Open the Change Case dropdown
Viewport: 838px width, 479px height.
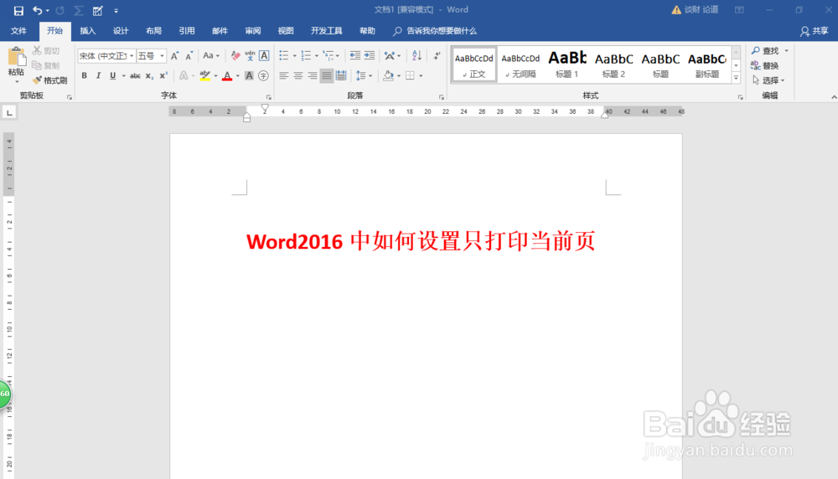pos(212,55)
